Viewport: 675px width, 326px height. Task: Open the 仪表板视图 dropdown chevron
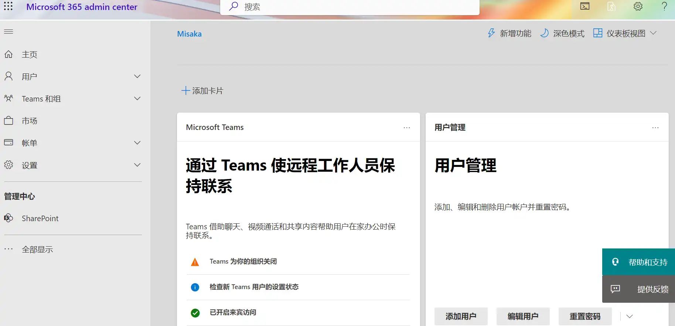click(x=653, y=33)
